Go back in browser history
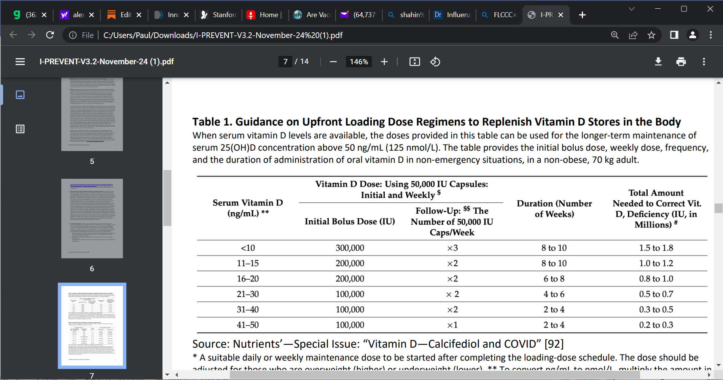This screenshot has width=723, height=380. coord(13,35)
